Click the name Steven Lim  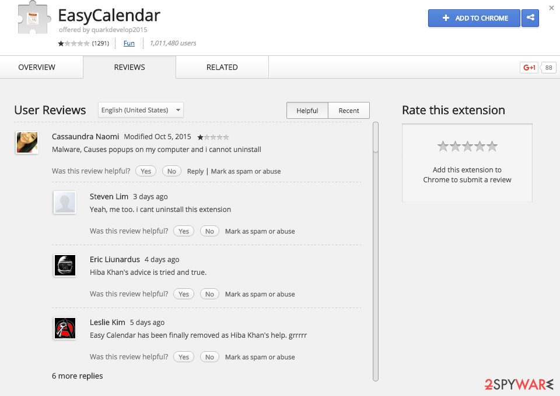point(109,196)
